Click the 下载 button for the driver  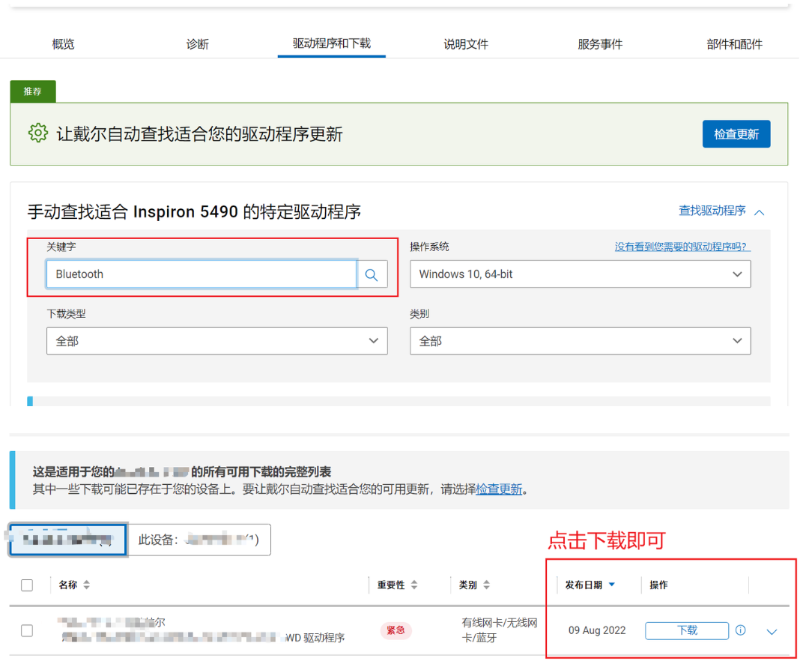pos(687,630)
